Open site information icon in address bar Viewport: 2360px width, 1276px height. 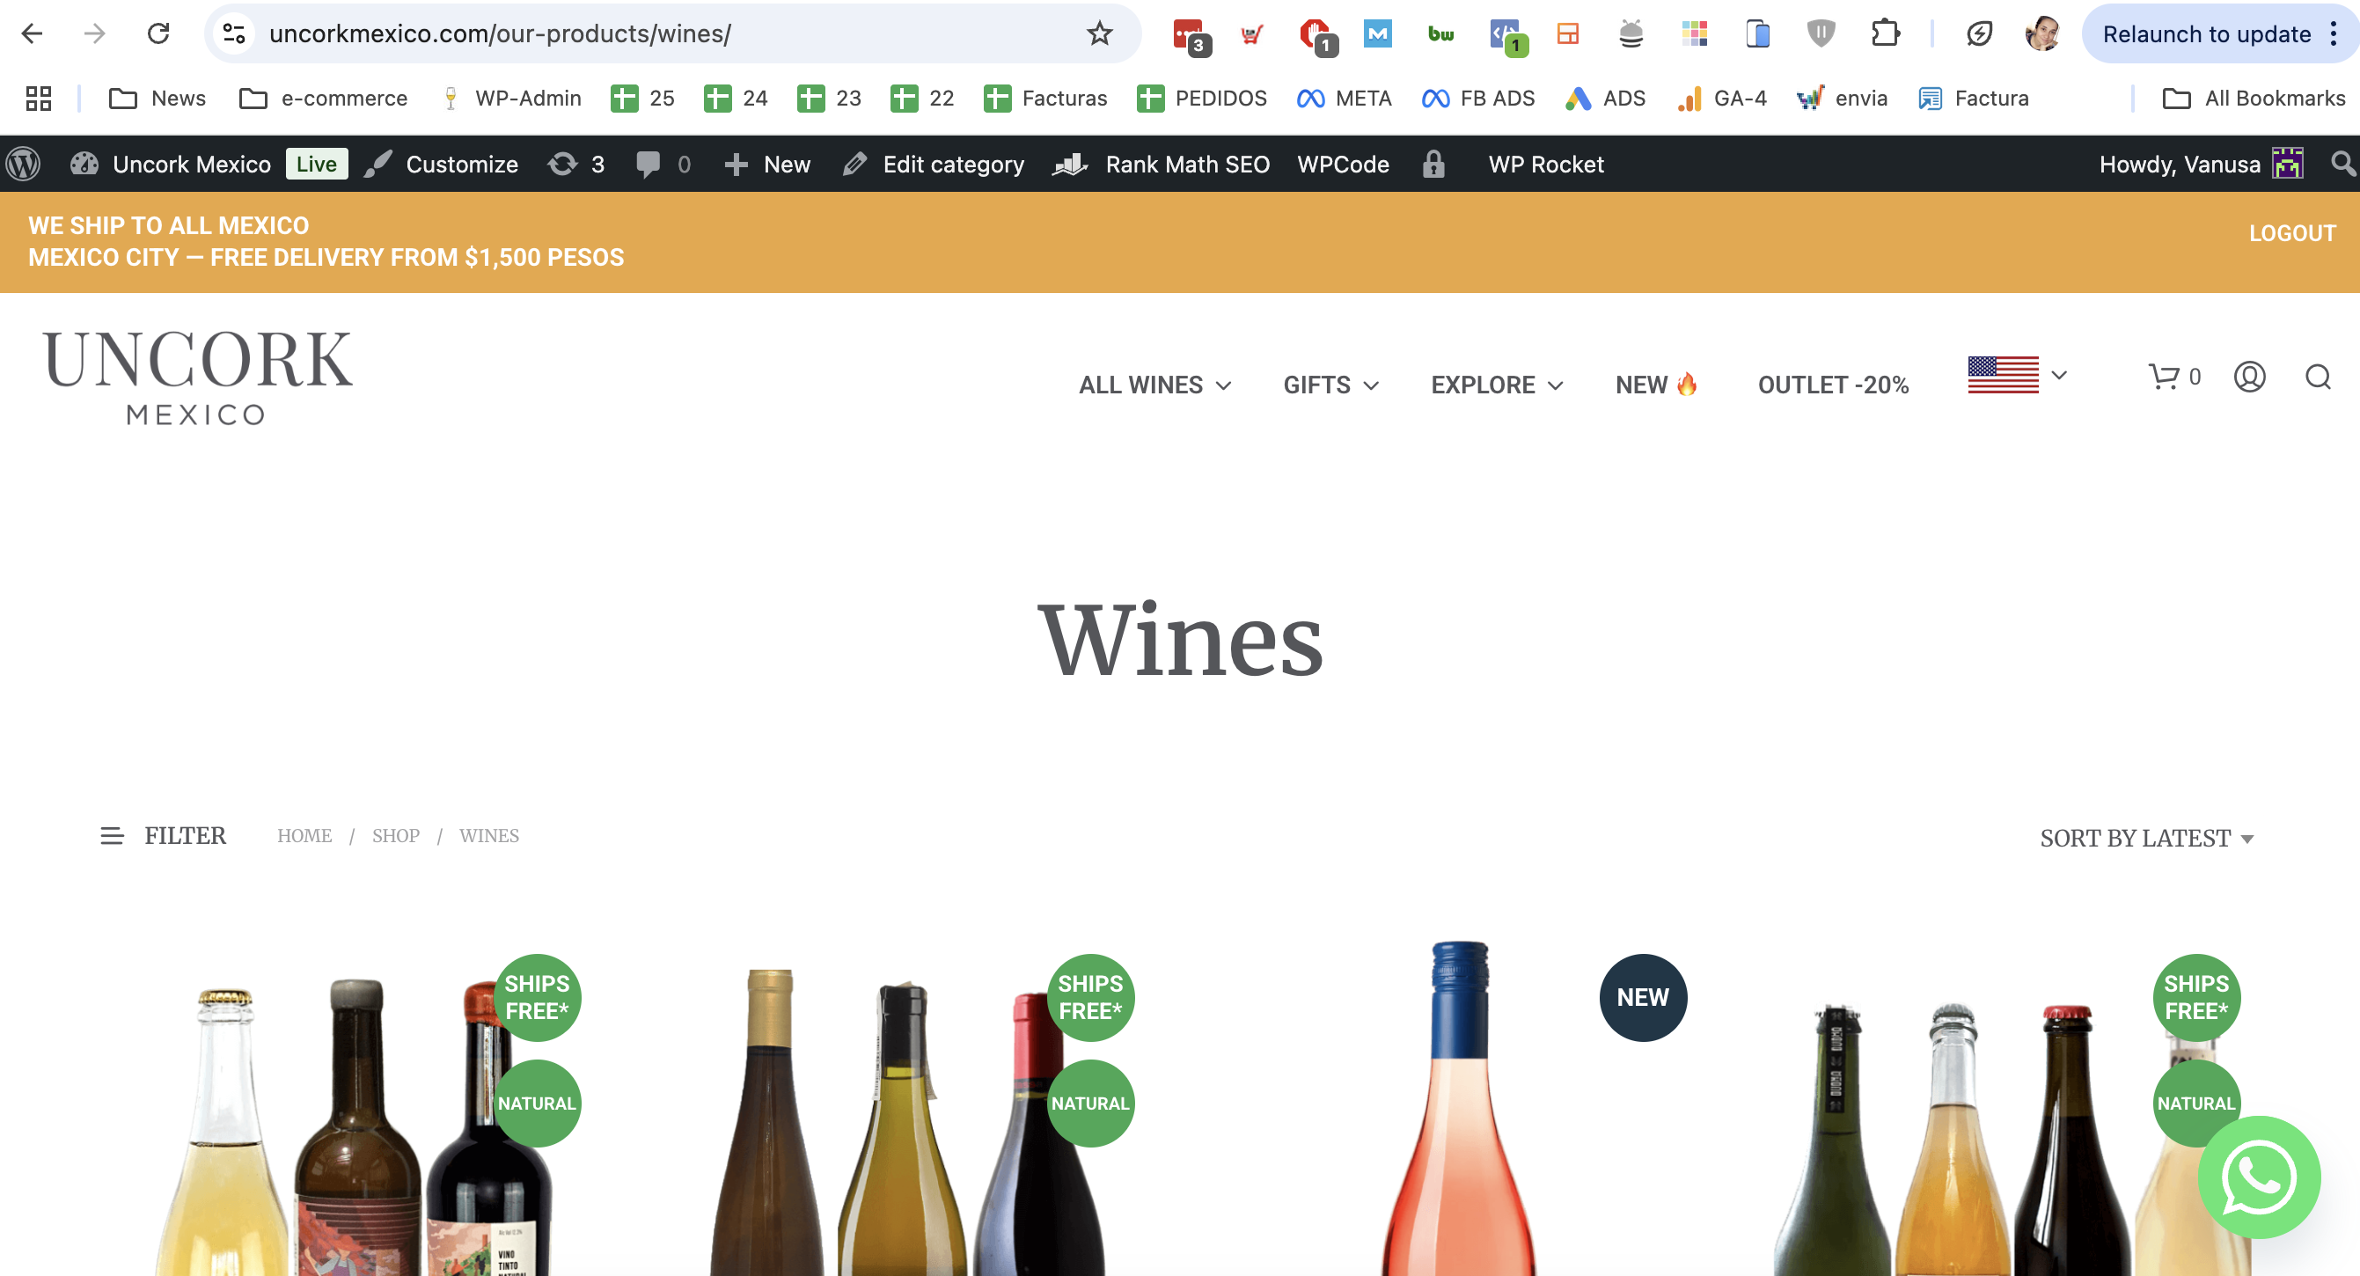(x=235, y=34)
